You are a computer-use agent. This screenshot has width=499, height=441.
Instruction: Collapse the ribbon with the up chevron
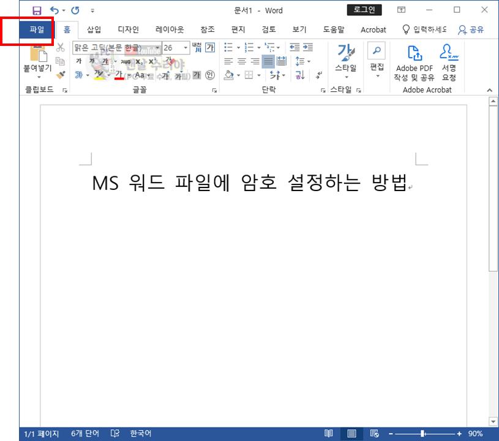tap(489, 91)
